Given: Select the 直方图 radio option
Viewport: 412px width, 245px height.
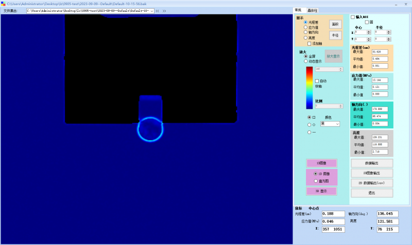Looking at the screenshot, I should click(316, 181).
